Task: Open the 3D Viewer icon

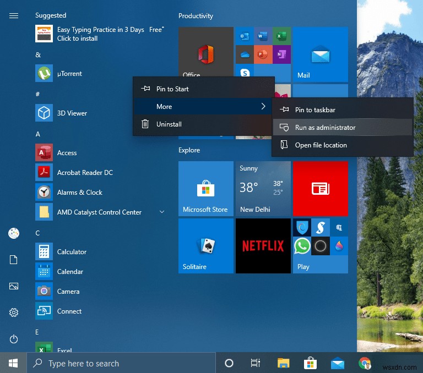Action: [44, 113]
